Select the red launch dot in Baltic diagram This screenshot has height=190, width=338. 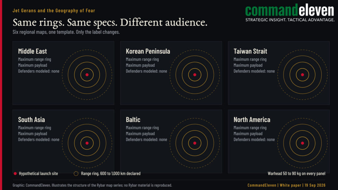coord(195,143)
